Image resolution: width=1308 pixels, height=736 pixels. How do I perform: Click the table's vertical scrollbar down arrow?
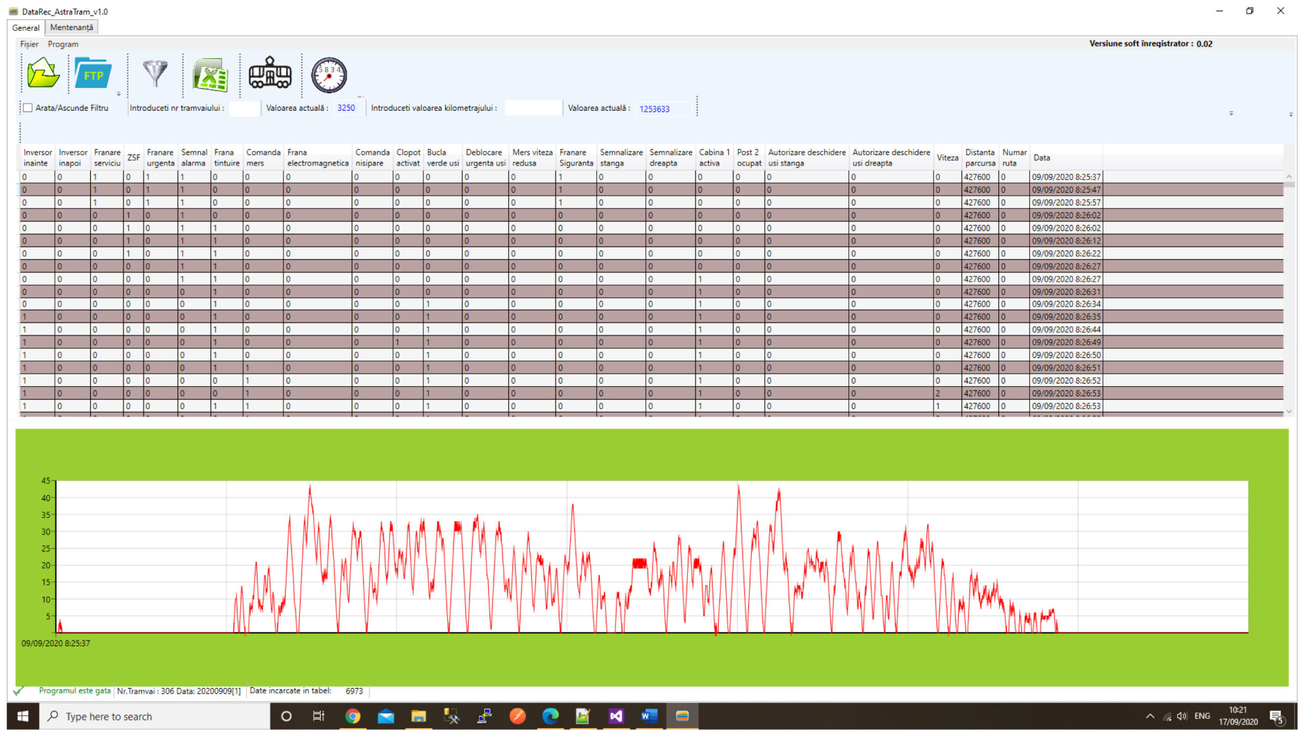click(x=1289, y=411)
